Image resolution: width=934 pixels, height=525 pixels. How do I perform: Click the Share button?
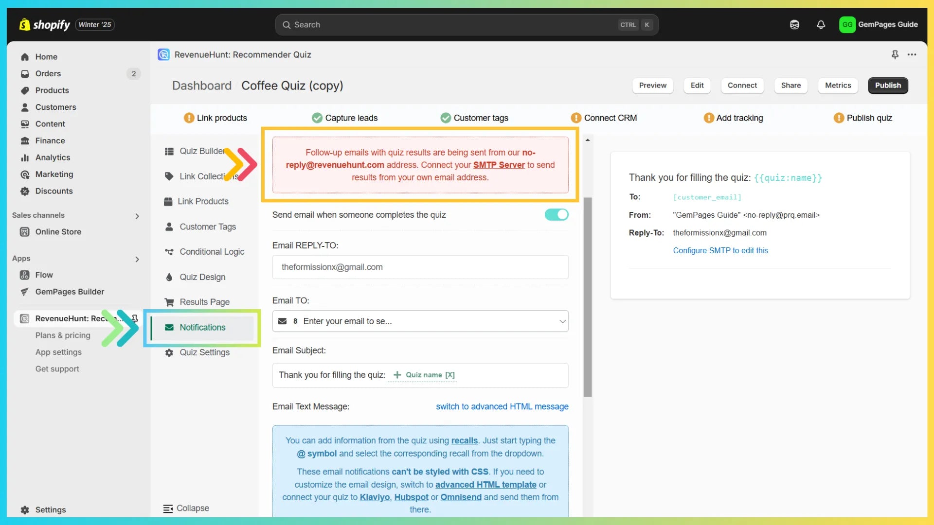tap(791, 85)
